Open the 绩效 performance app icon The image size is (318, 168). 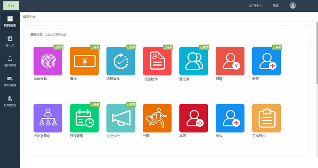point(230,118)
